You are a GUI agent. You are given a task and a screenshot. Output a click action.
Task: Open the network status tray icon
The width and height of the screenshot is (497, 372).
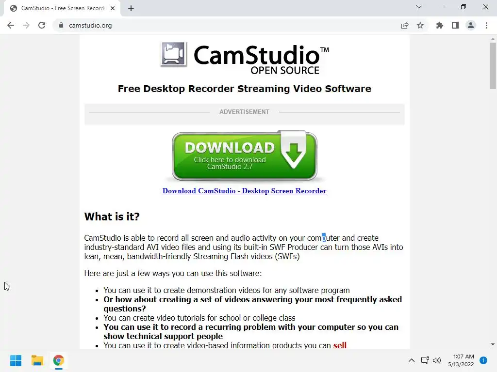tap(425, 360)
